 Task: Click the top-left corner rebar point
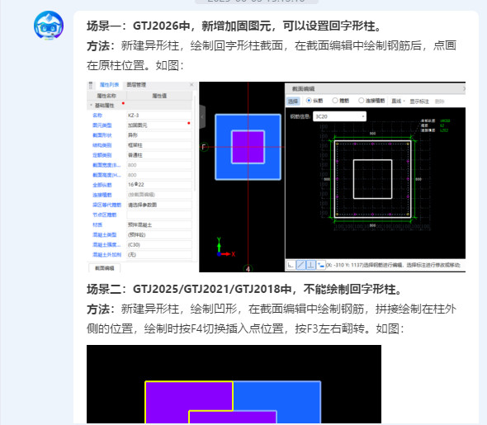[338, 144]
